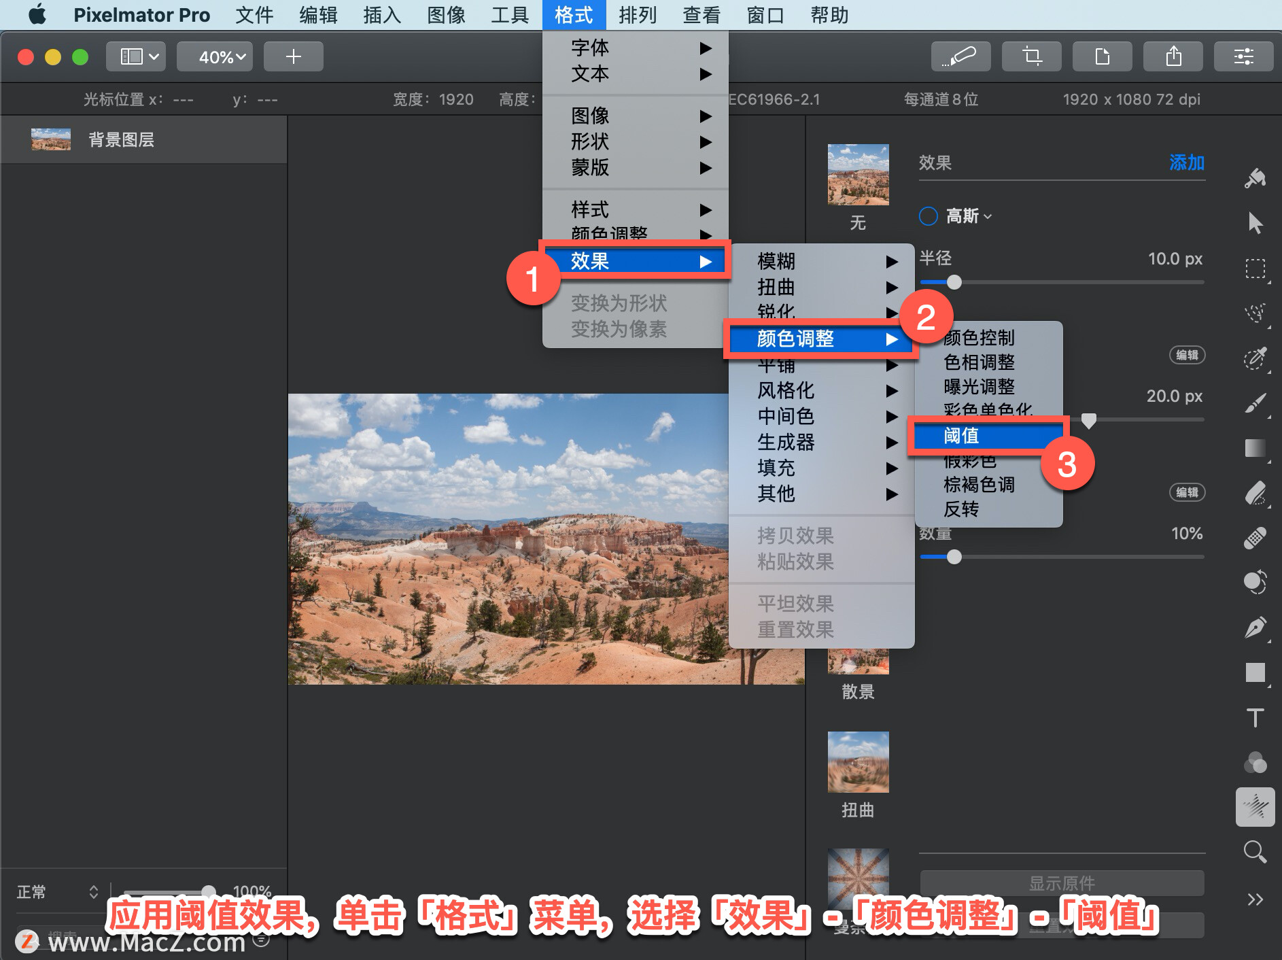Screen dimensions: 1282x960
Task: Select the Erase tool
Action: [1255, 493]
